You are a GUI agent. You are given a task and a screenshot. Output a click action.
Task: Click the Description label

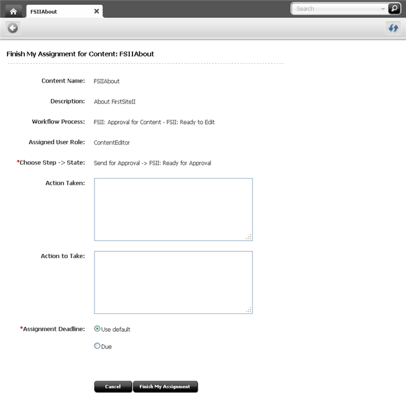click(x=68, y=101)
